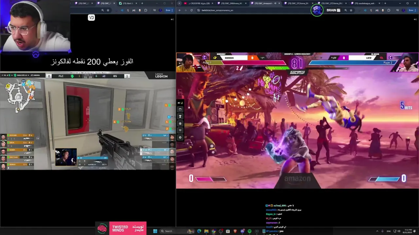419x235 pixels.
Task: Click the Street Fighter stream video
Action: point(297,121)
